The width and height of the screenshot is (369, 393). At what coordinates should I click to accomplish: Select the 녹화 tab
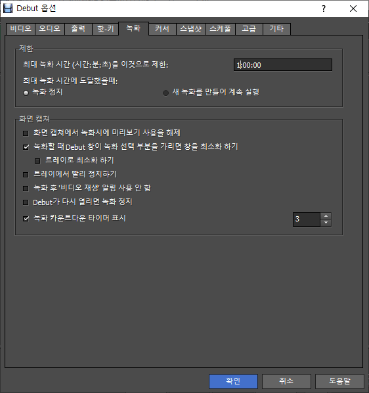(133, 28)
